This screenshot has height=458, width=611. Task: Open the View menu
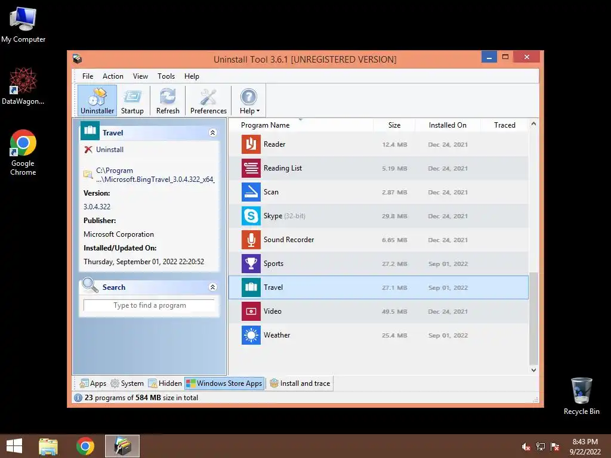coord(140,76)
